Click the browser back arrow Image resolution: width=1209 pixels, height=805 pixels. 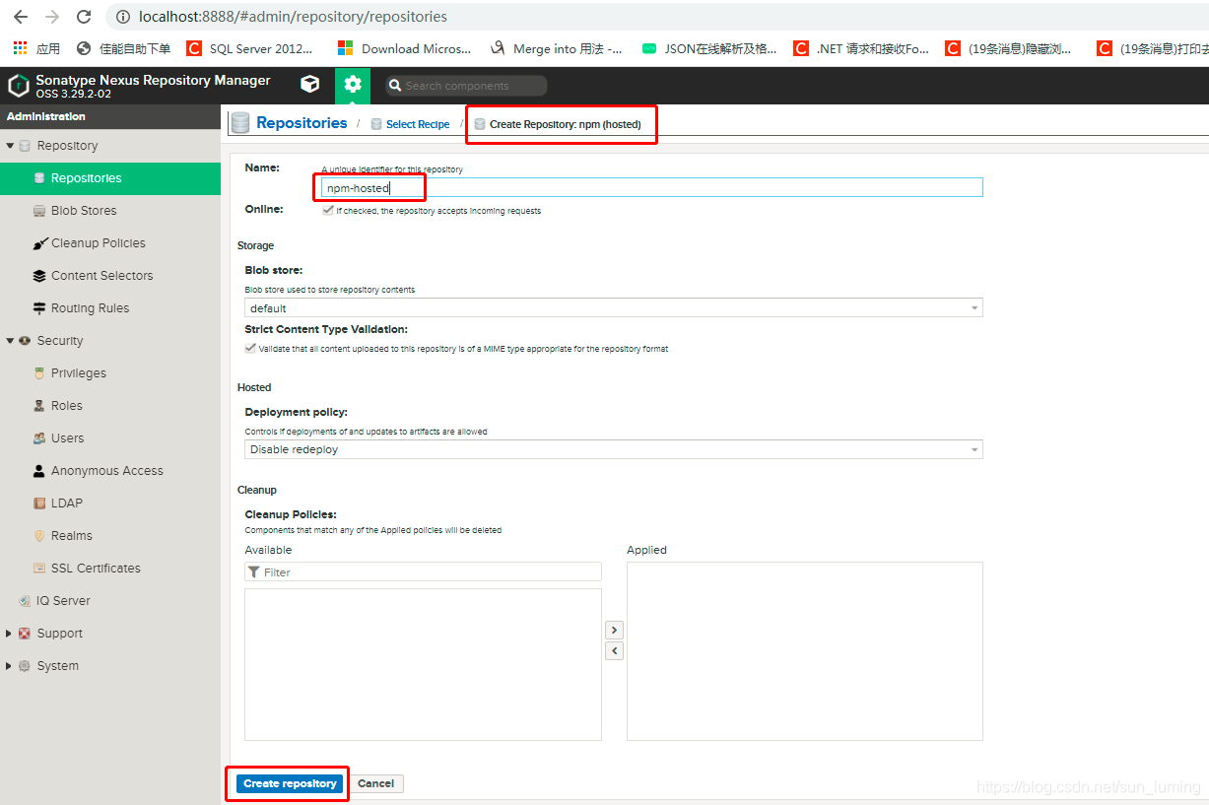click(20, 17)
